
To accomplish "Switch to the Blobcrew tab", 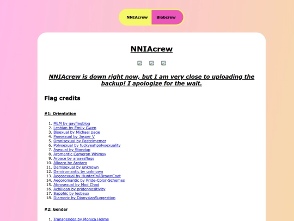I will [167, 17].
